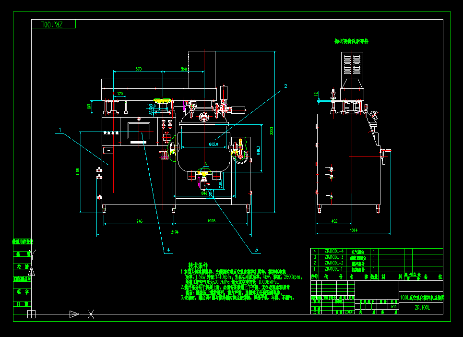Select the mirrored ZRJ100L label box top-left
Viewport: 463px width, 337px height.
tap(53, 24)
